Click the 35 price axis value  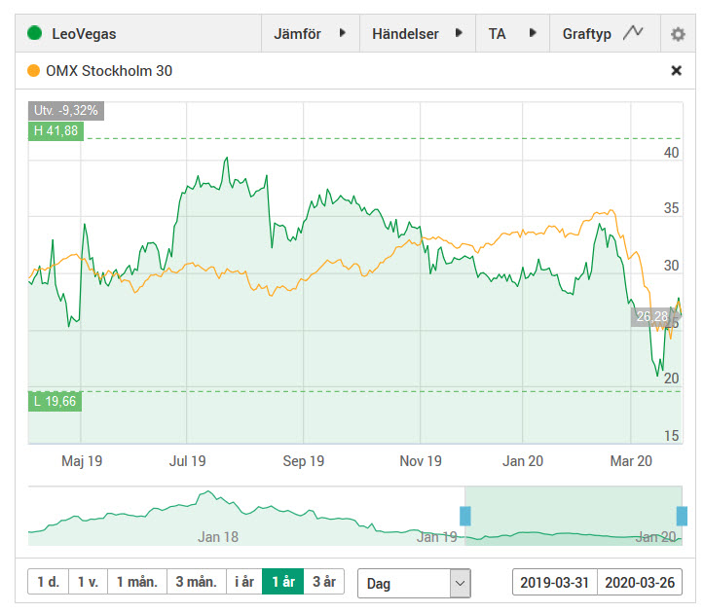pos(671,208)
